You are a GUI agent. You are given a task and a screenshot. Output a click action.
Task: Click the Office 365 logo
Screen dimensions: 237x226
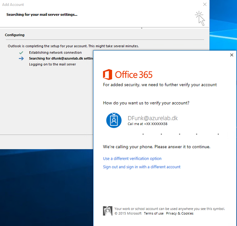[x=128, y=74]
